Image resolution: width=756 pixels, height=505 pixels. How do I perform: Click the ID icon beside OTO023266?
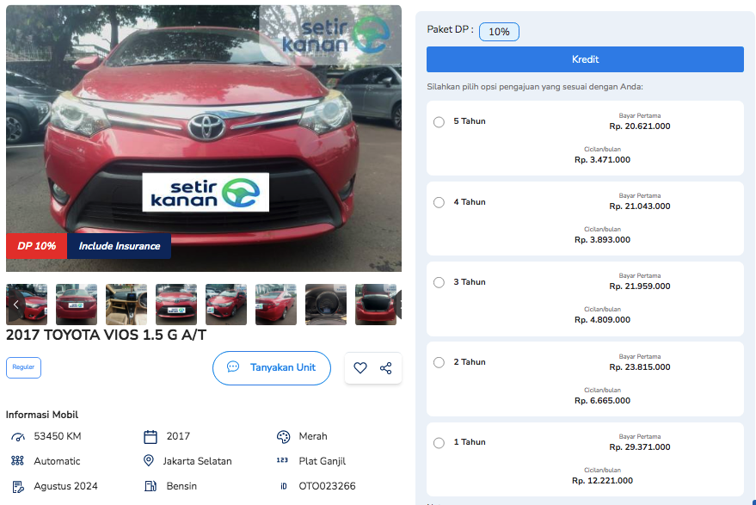coord(284,486)
